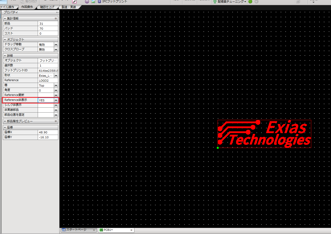This screenshot has width=331, height=234.
Task: Collapse the 詳細 section
Action: (5, 56)
